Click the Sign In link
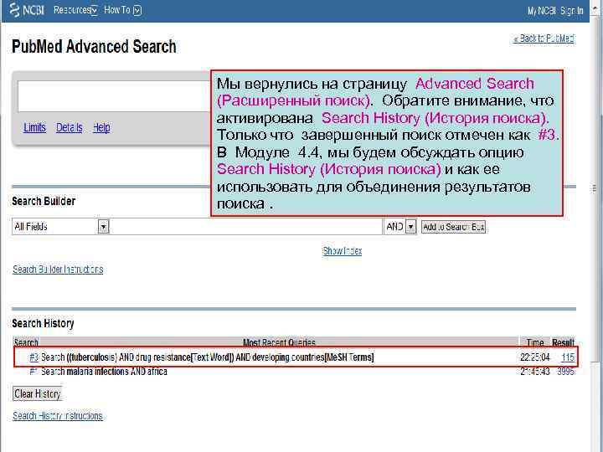603x452 pixels. pos(571,11)
